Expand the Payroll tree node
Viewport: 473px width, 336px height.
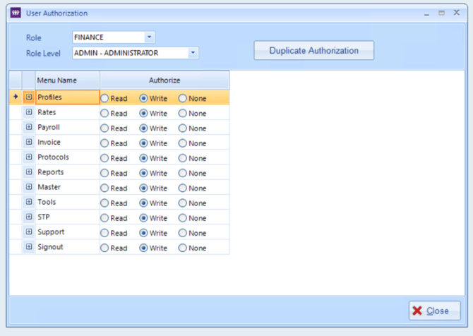pos(29,128)
